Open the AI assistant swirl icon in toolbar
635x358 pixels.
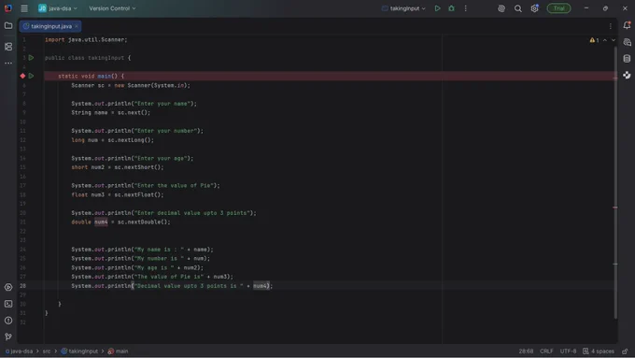coord(501,8)
